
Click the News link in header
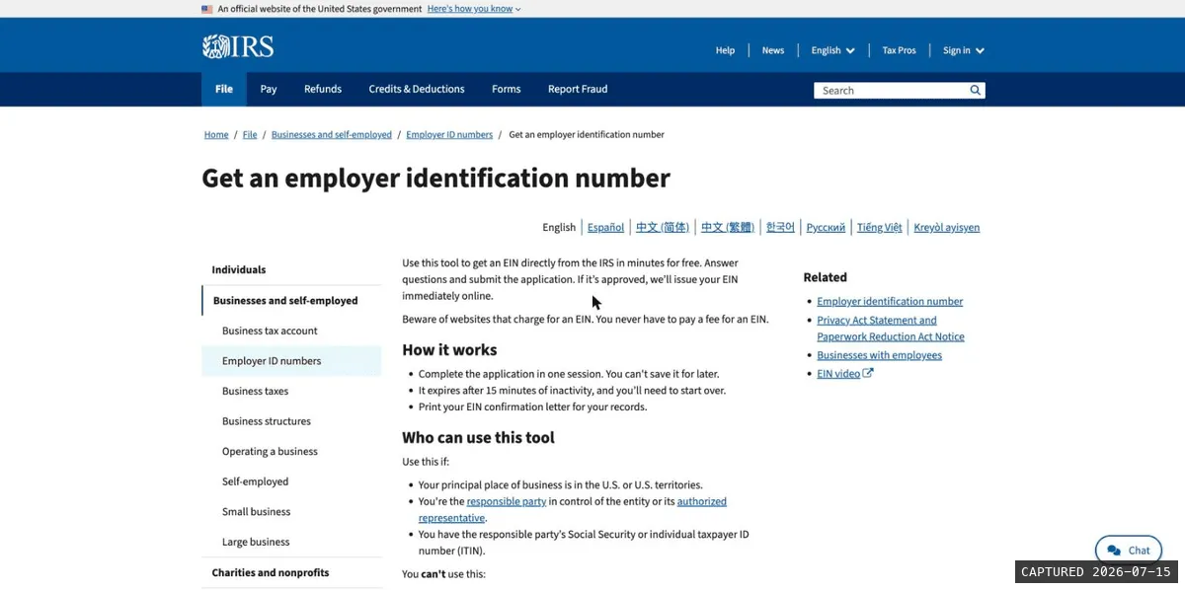[x=773, y=50]
